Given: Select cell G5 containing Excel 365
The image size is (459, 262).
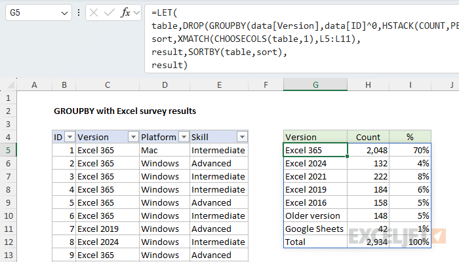Looking at the screenshot, I should tap(315, 150).
